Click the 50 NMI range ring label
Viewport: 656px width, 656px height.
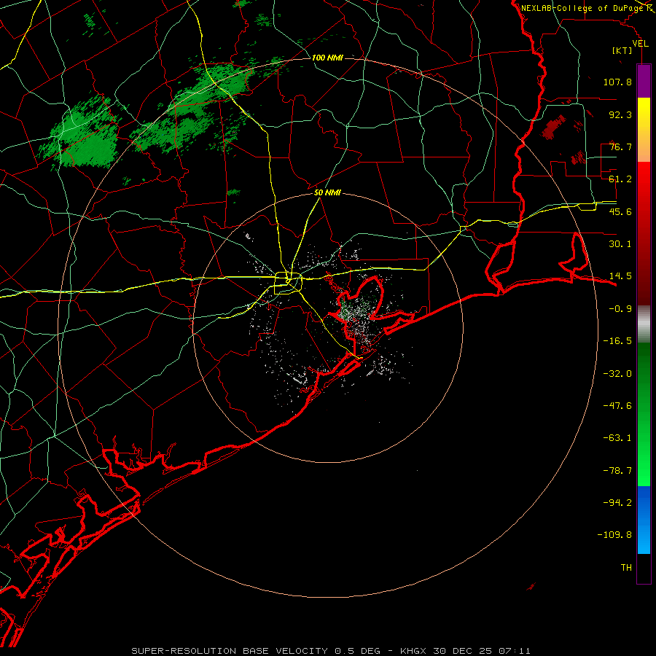327,193
